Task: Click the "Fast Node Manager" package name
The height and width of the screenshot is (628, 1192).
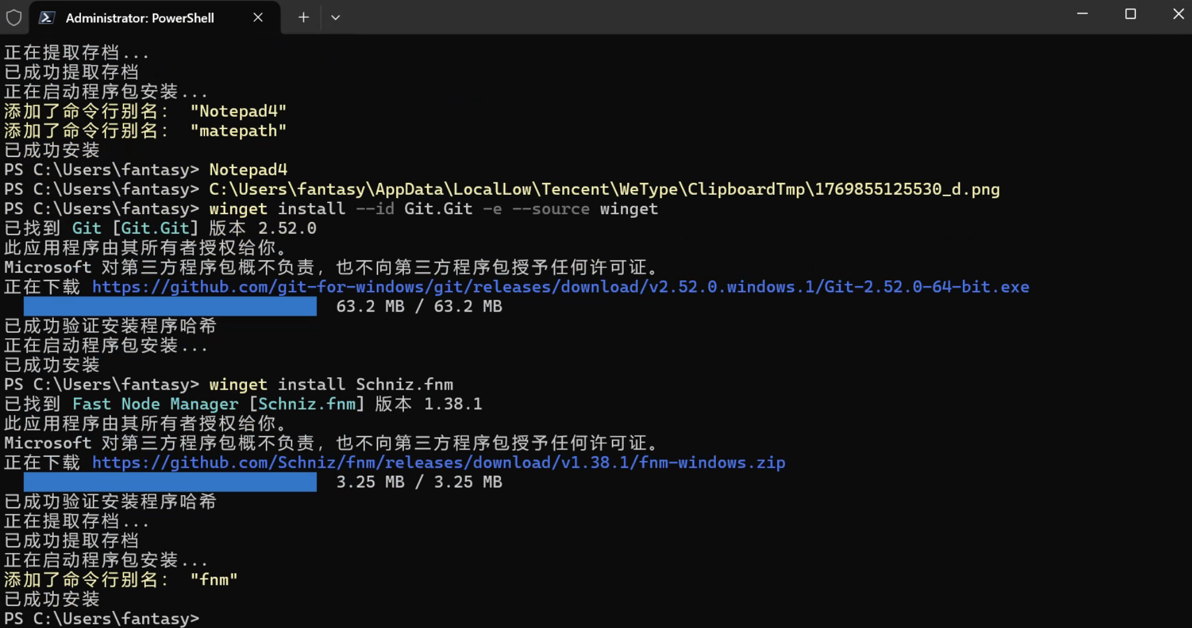Action: tap(155, 404)
